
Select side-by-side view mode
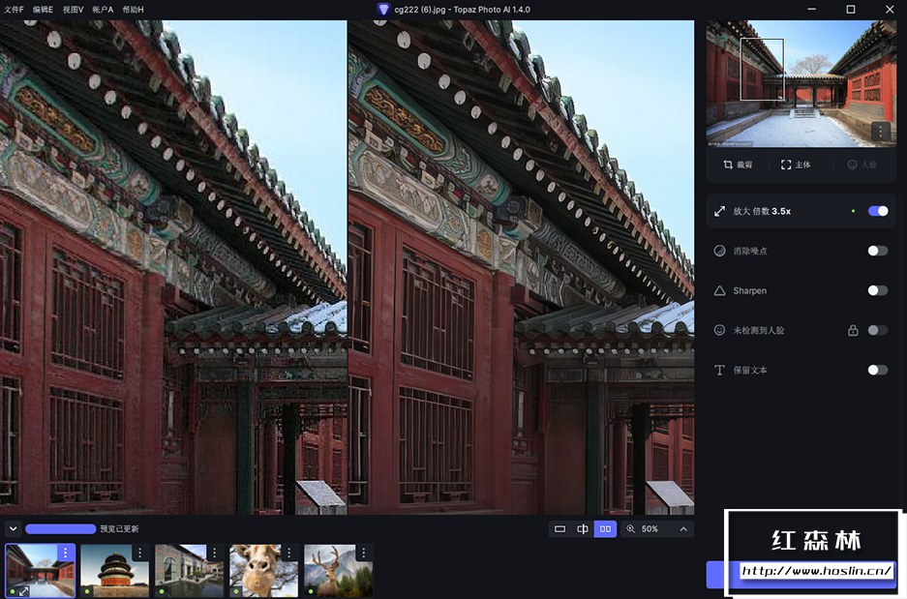605,529
